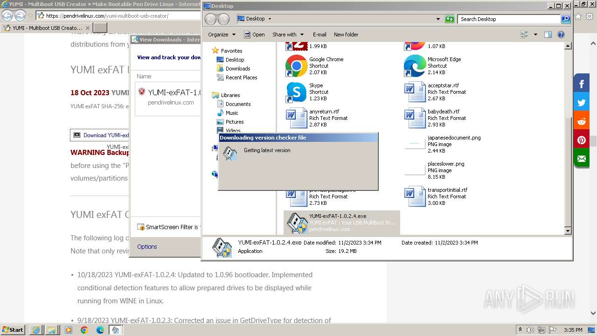597x336 pixels.
Task: Select Recent Places in navigation pane
Action: point(241,77)
